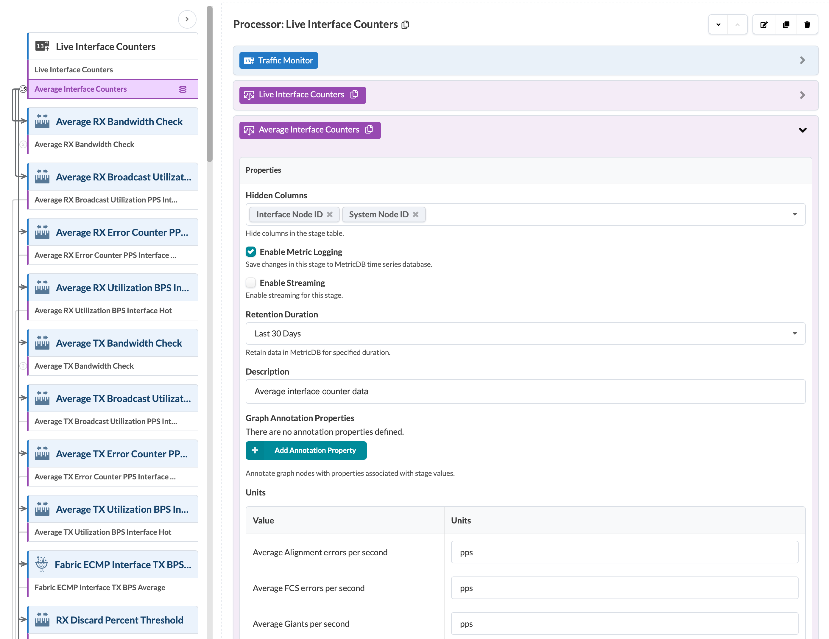
Task: Open Average RX Utilization BPS Interface Hot stage
Action: coord(113,311)
